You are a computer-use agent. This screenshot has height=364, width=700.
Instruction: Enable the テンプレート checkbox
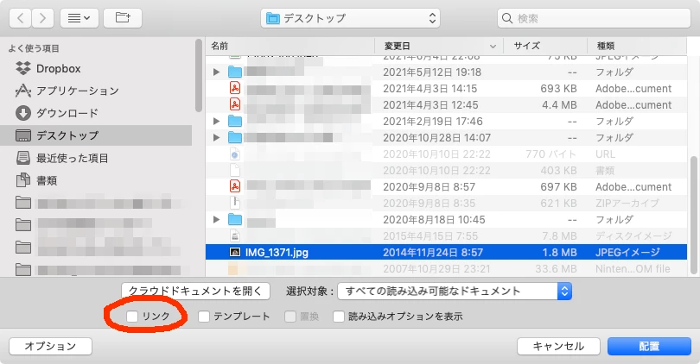click(204, 317)
